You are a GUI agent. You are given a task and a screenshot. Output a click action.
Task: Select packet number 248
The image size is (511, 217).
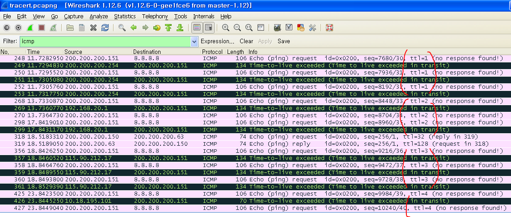(x=256, y=58)
